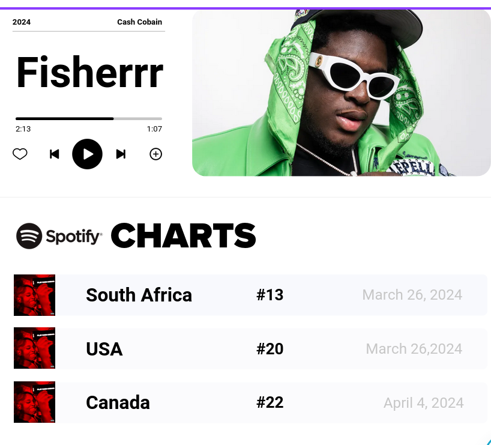
Task: Open the USA album cover thumbnail
Action: point(34,348)
